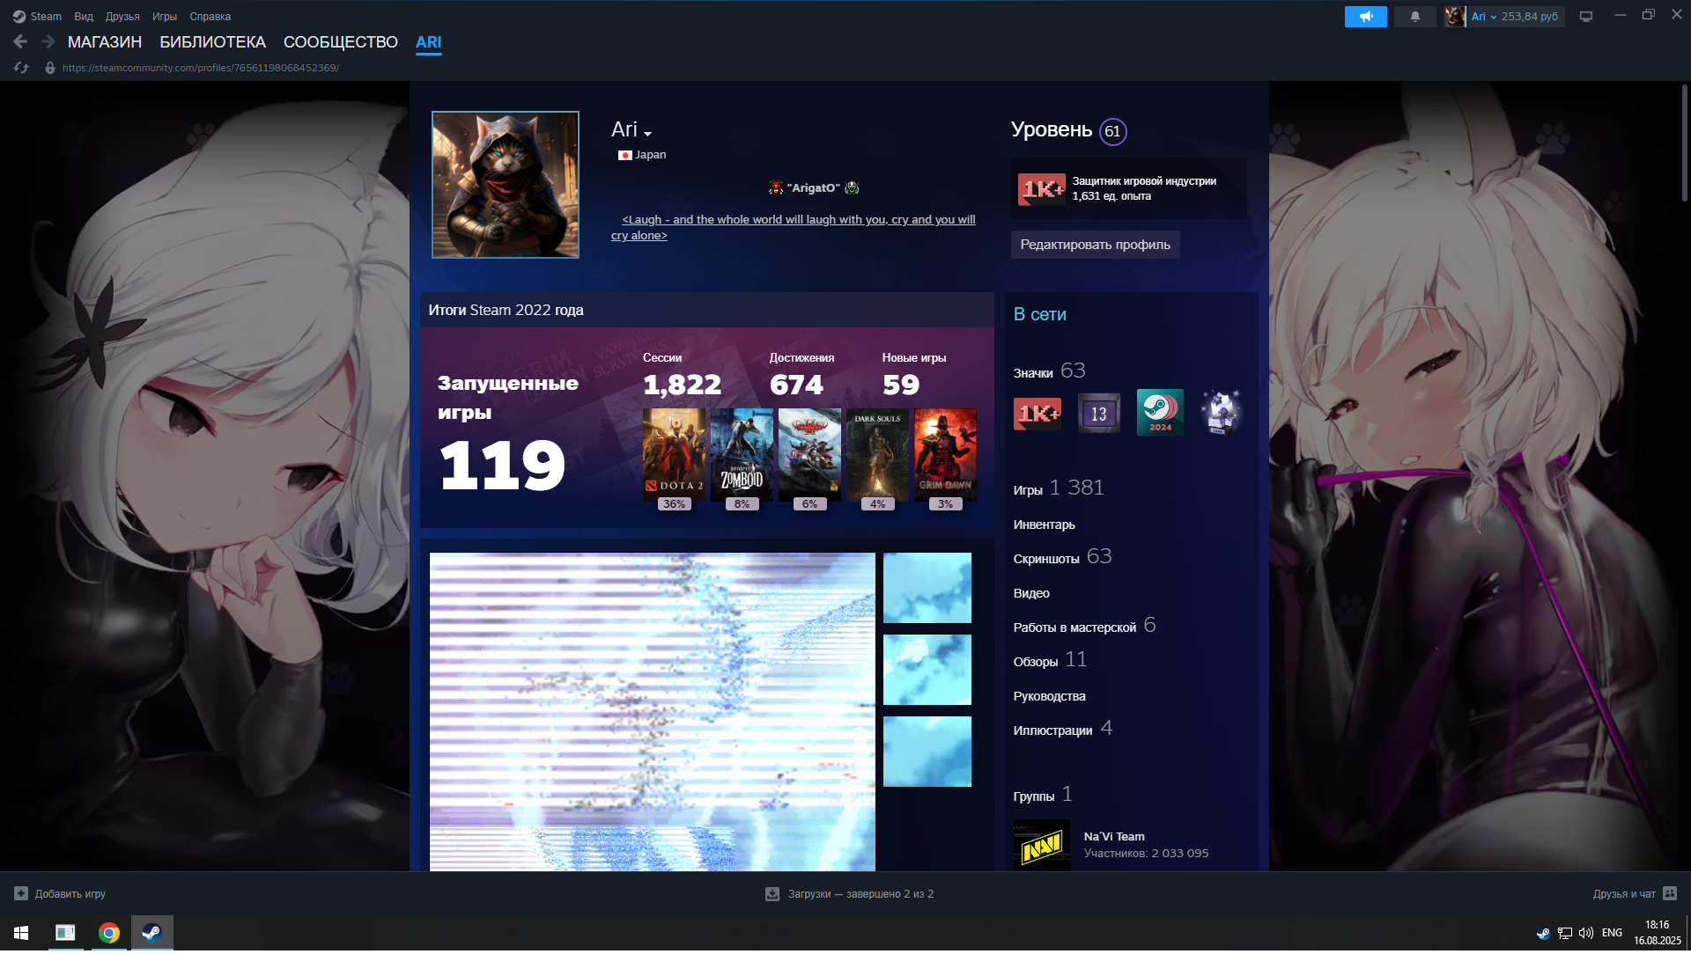The height and width of the screenshot is (954, 1691).
Task: Switch to the БИБЛИОТЕКА tab
Action: [212, 42]
